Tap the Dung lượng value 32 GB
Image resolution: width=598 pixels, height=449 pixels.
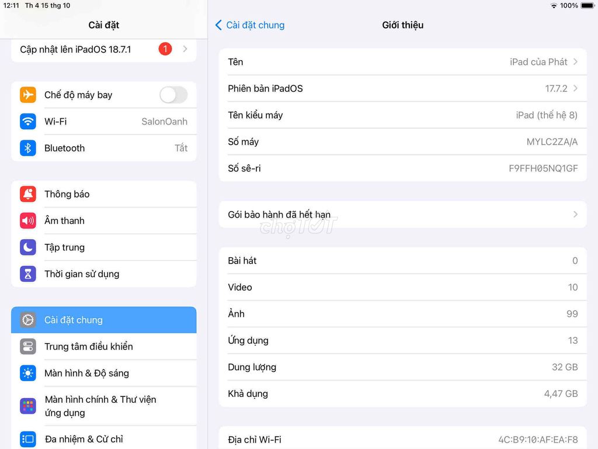(x=565, y=367)
